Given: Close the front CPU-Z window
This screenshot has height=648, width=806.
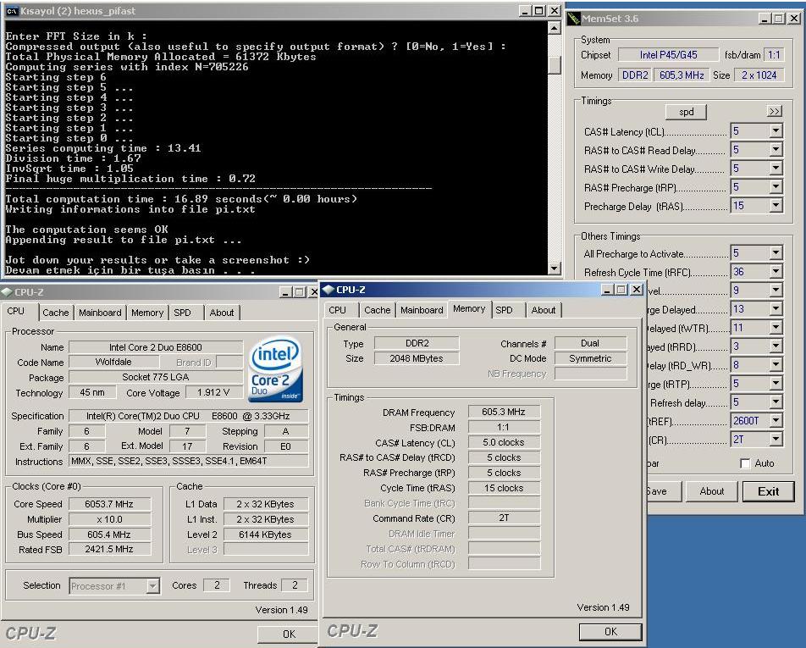Looking at the screenshot, I should tap(637, 290).
